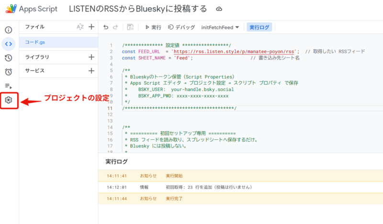Run the script with 実行 button
Screen dimensions: 383x224
coord(153,27)
